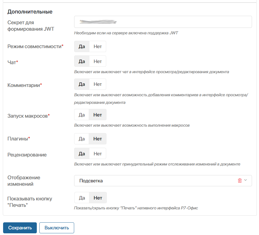Image resolution: width=259 pixels, height=235 pixels.
Task: Enable Плагины by choosing Да
Action: pos(81,139)
